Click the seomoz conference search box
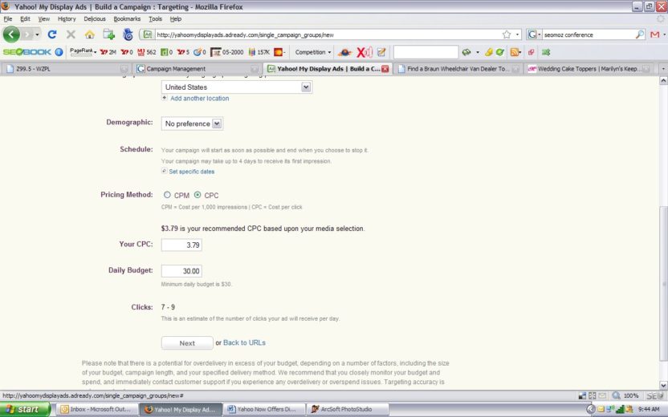The width and height of the screenshot is (668, 417). tap(588, 35)
